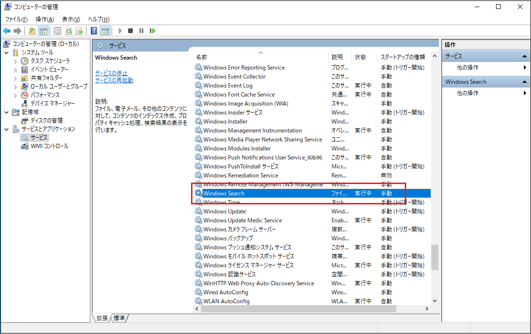Expand ローカル ユーザーとグループ node arrow
Image resolution: width=531 pixels, height=334 pixels.
pyautogui.click(x=15, y=87)
